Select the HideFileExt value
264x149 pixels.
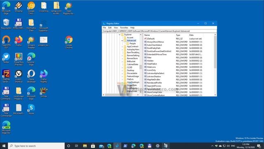[x=152, y=64]
